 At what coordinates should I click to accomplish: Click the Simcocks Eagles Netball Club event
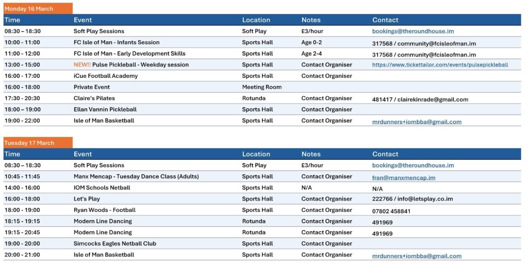[114, 243]
